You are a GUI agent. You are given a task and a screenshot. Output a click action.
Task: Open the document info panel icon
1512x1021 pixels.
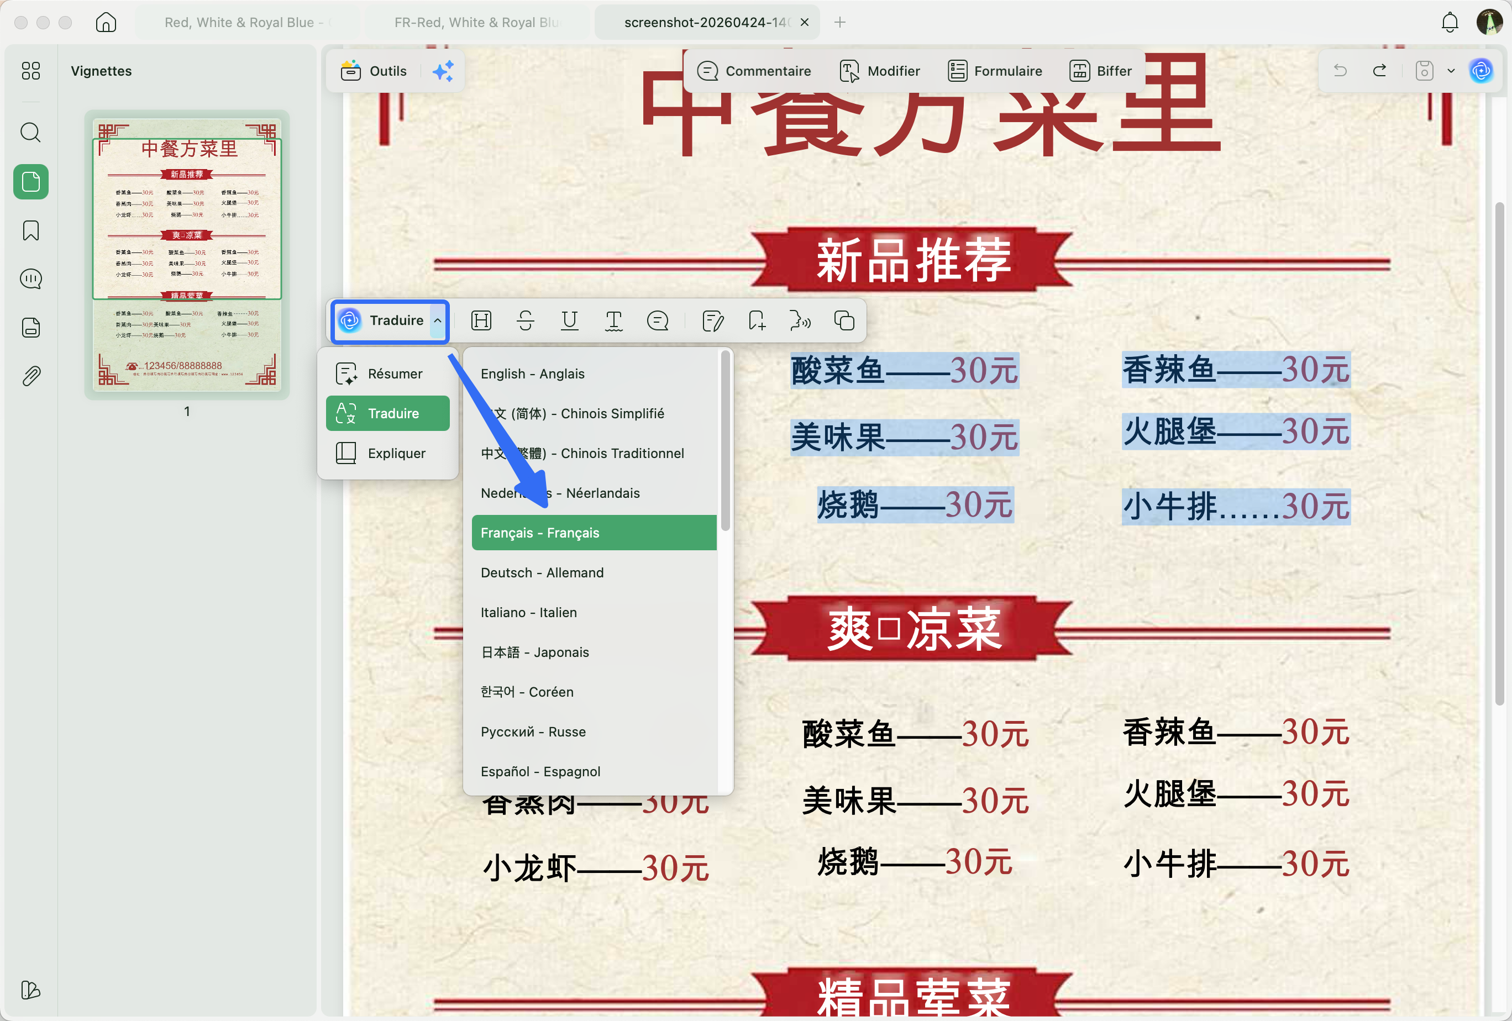pos(30,327)
